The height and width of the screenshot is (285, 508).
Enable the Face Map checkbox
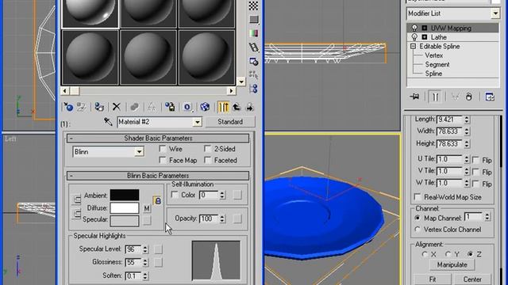point(163,160)
